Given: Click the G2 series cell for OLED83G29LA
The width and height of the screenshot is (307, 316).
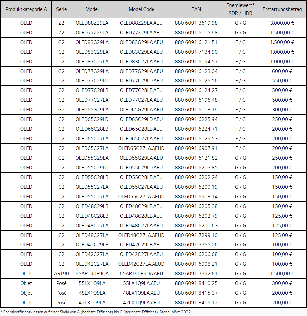Looking at the screenshot, I should tap(61, 42).
